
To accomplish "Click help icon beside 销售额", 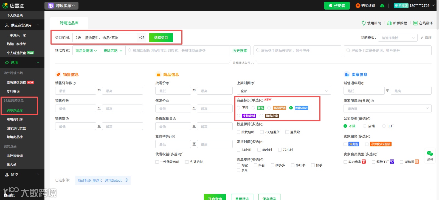I will point(67,119).
